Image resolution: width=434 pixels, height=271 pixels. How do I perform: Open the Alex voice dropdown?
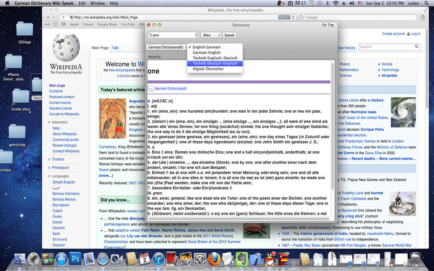(x=211, y=35)
